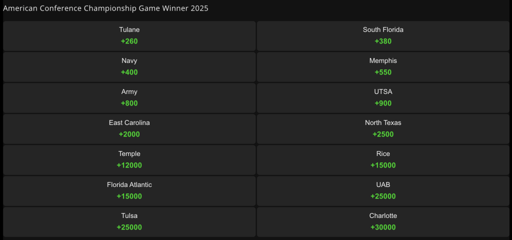512x240 pixels.
Task: Select UAB at +25000
Action: coord(383,191)
